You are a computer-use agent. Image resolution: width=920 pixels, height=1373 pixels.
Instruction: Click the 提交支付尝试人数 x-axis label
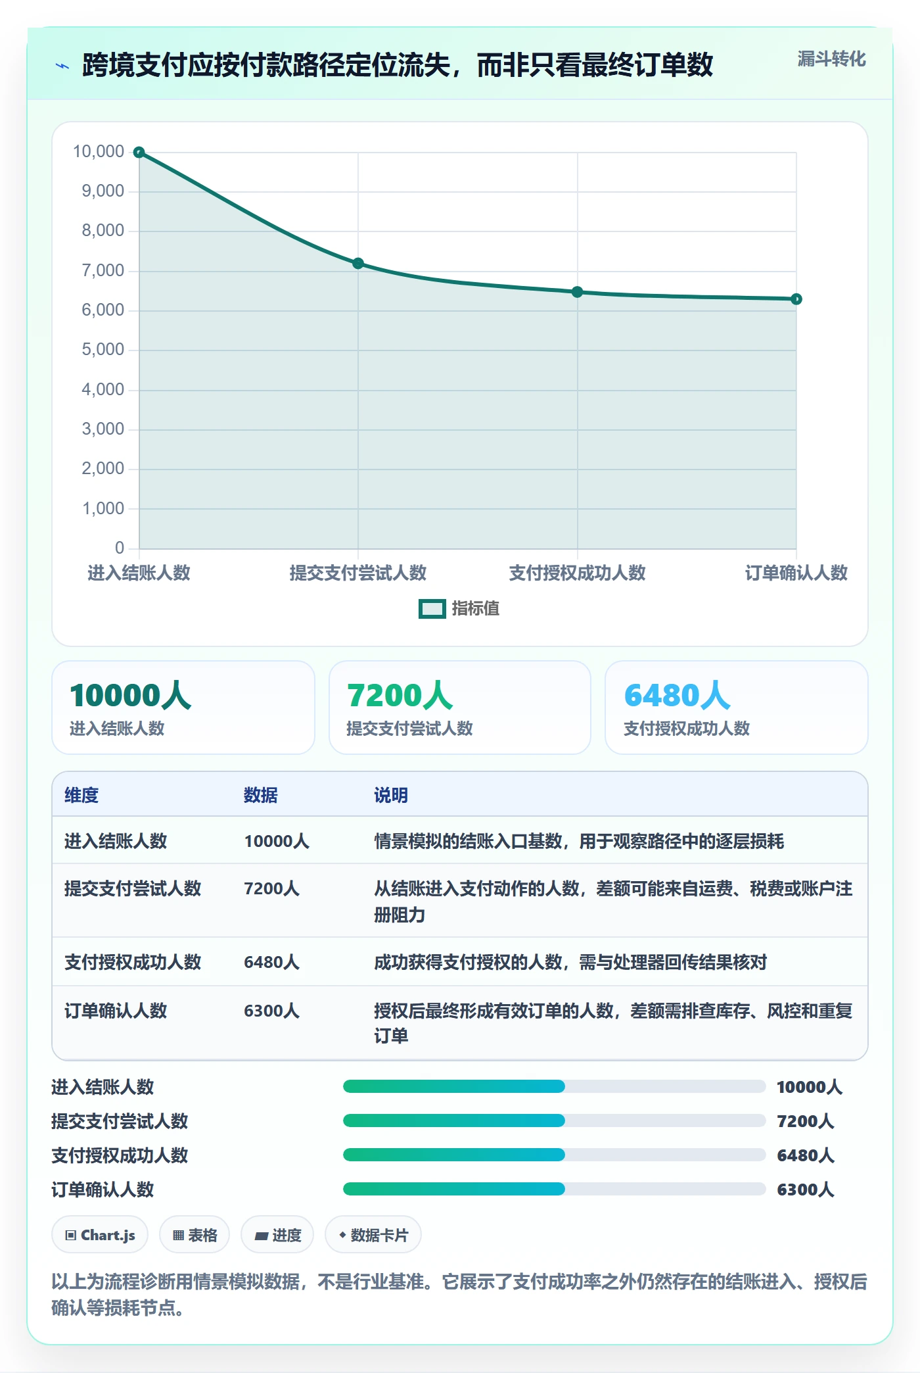[x=358, y=573]
